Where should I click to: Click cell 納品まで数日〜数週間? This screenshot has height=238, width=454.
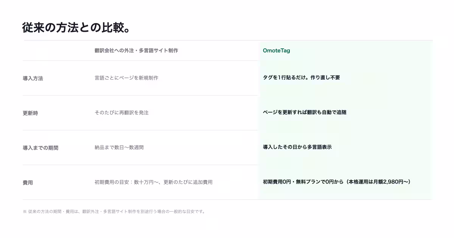(119, 147)
